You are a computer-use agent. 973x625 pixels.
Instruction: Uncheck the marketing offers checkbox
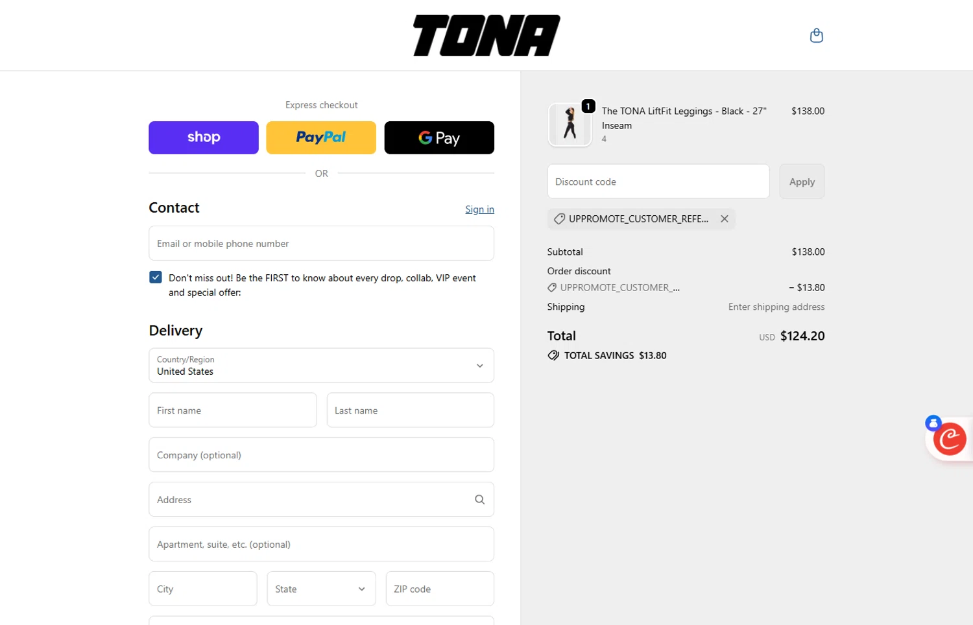coord(156,277)
